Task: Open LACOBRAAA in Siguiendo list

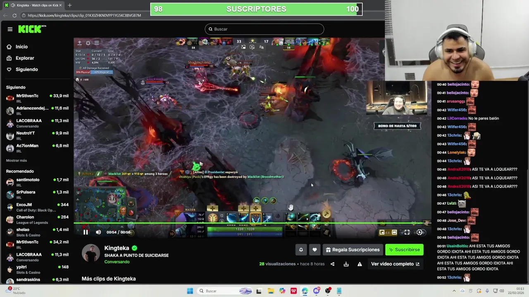Action: point(37,123)
